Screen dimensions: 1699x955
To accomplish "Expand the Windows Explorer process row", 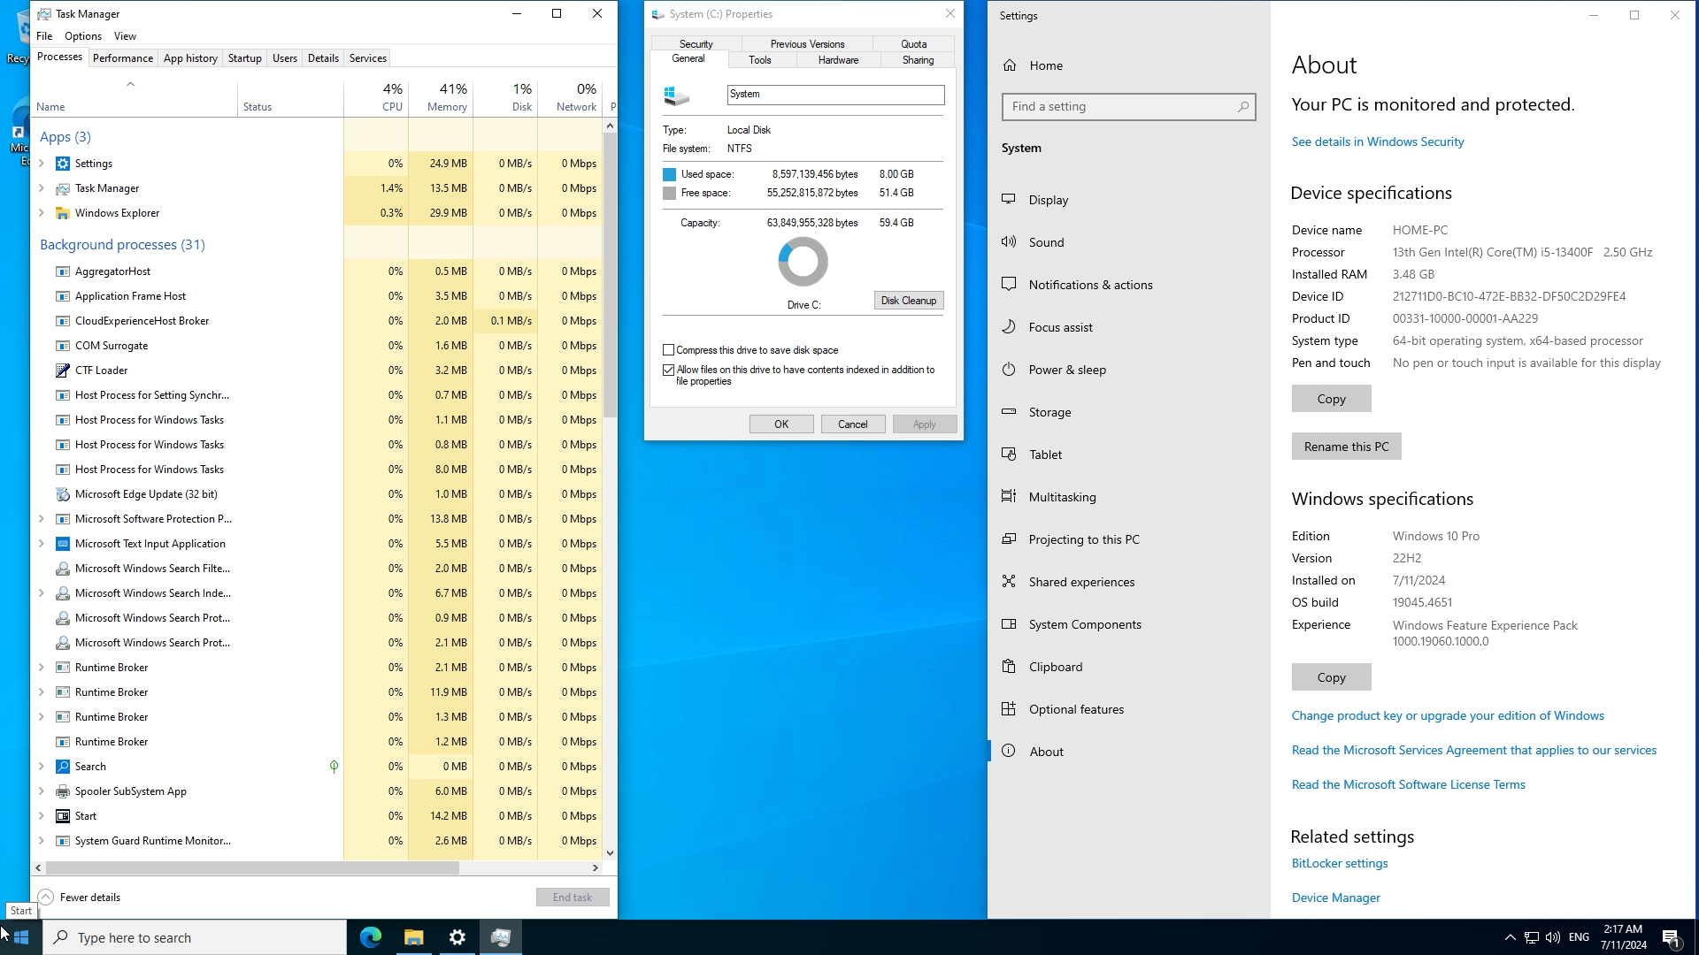I will pyautogui.click(x=41, y=213).
